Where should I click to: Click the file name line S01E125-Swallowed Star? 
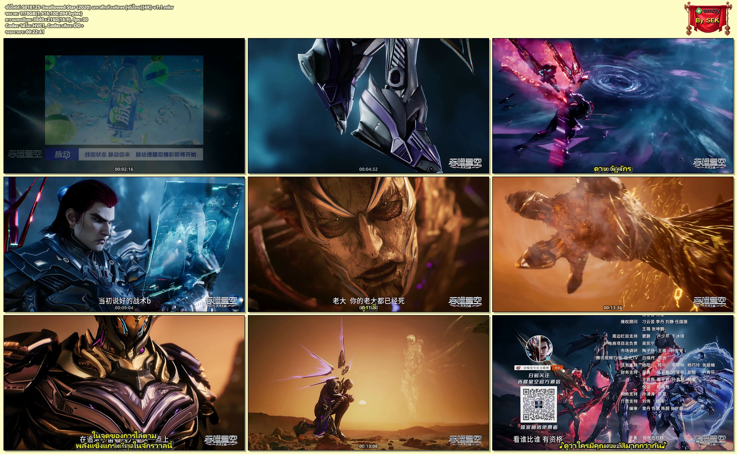point(89,7)
